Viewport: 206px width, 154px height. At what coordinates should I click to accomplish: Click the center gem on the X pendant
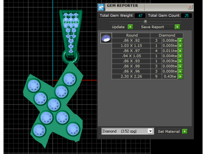(54, 105)
